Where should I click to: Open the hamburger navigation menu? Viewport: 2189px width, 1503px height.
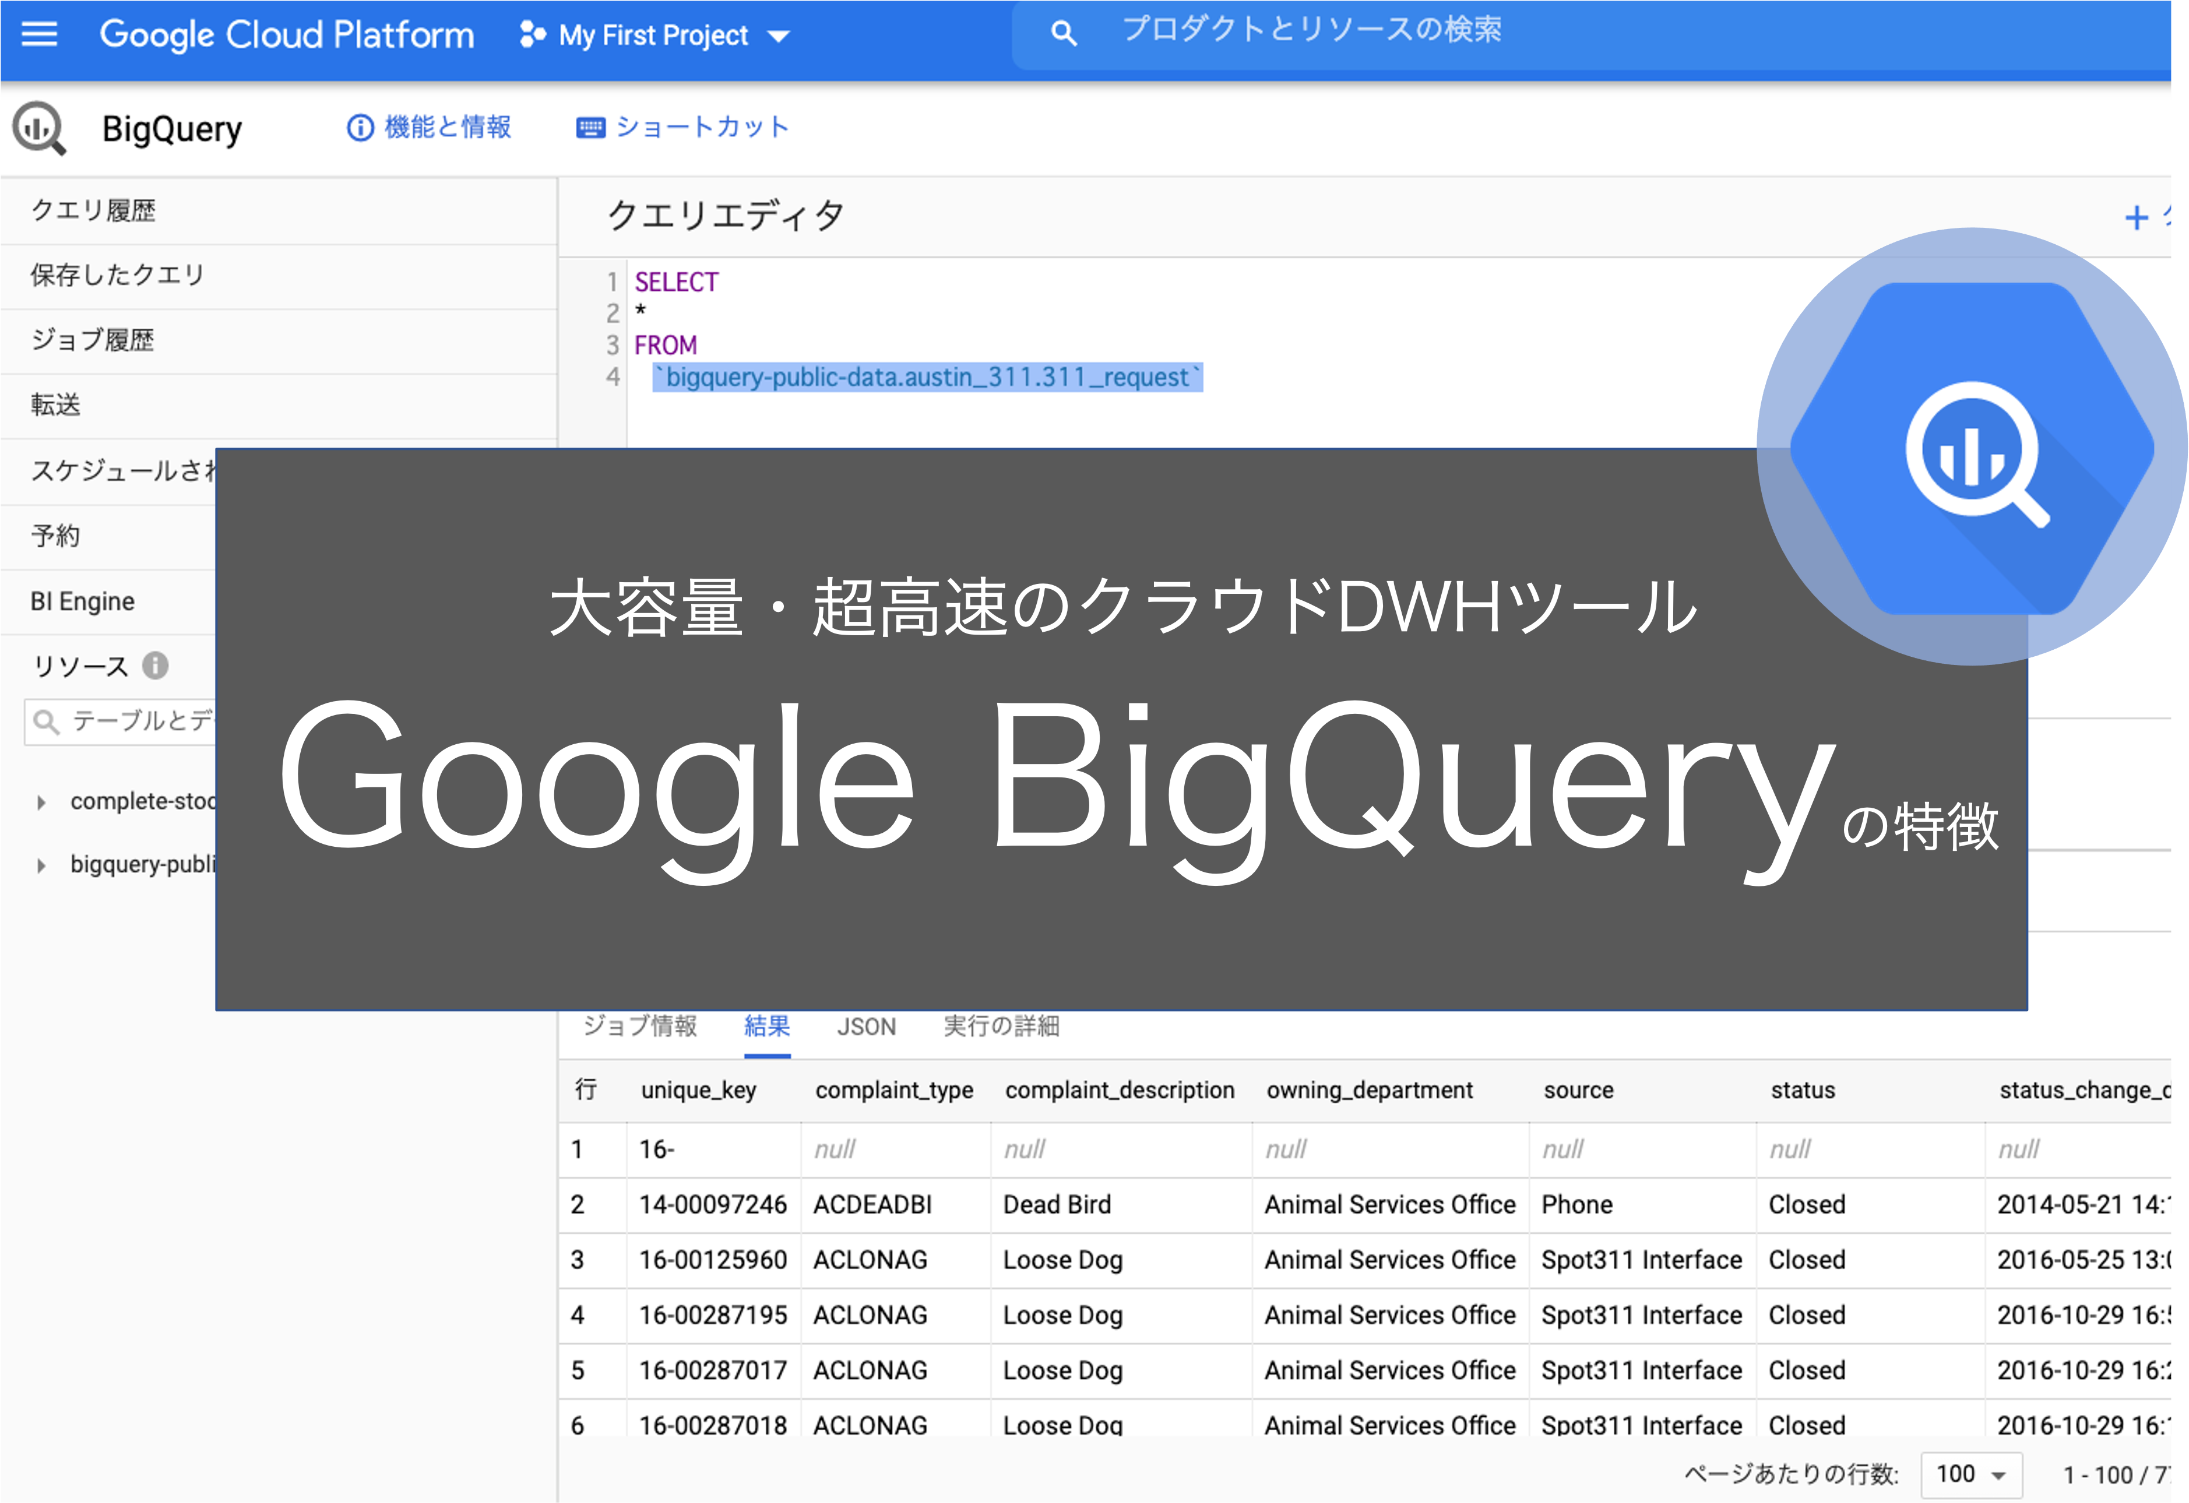point(38,35)
